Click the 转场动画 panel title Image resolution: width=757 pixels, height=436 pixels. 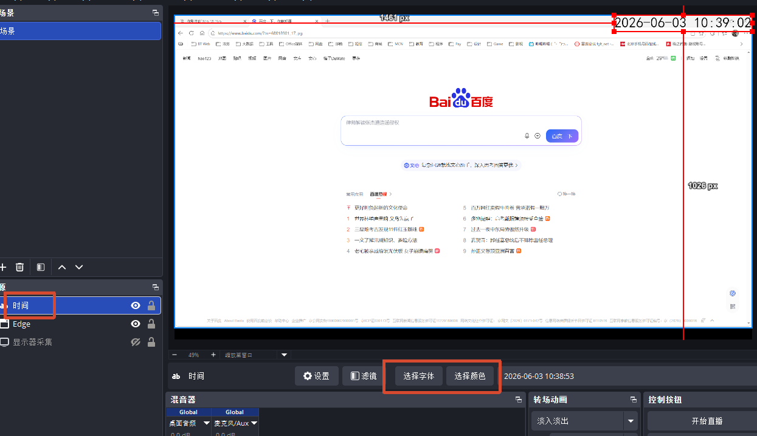click(550, 400)
